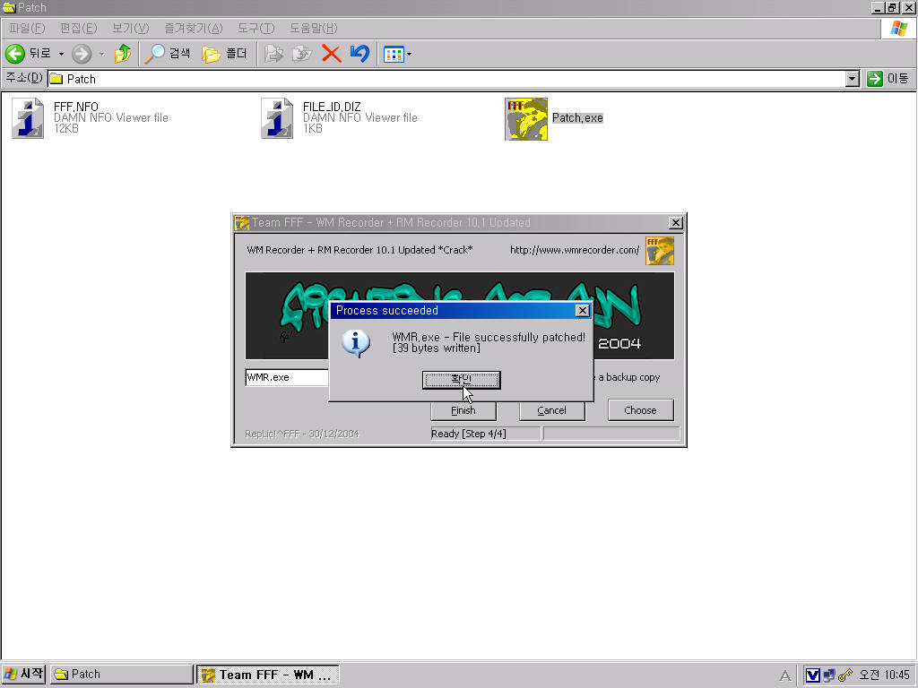Click the network computers tray icon
Screen dimensions: 918x688
click(x=829, y=675)
